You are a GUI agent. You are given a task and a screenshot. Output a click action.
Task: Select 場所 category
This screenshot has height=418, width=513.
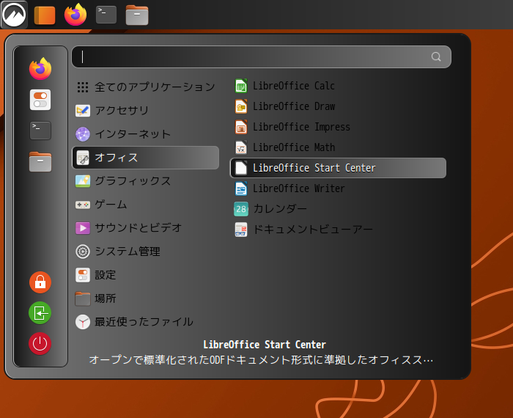click(146, 298)
